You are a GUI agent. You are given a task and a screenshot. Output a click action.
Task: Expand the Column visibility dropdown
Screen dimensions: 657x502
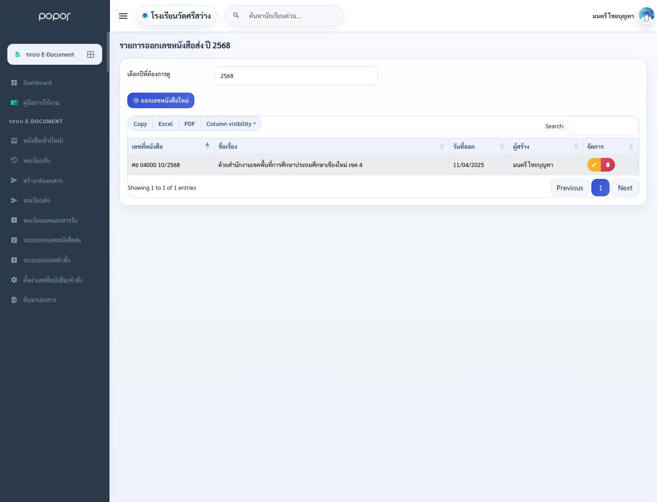coord(231,124)
